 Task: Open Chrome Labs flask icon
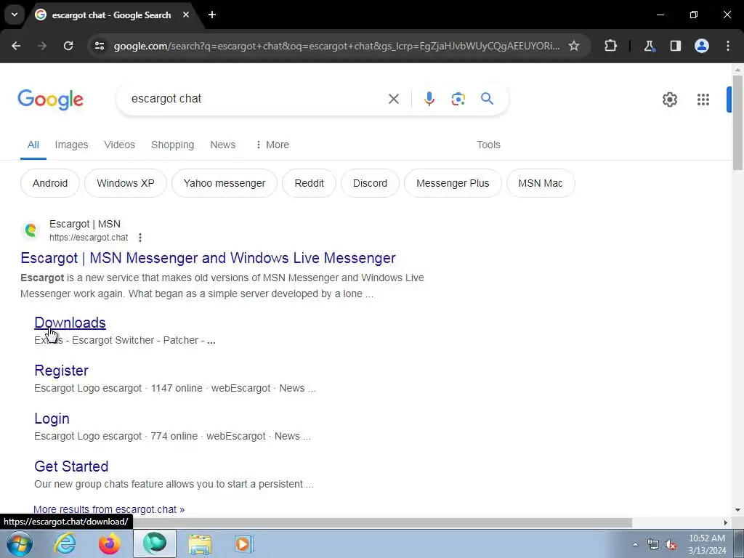tap(649, 46)
